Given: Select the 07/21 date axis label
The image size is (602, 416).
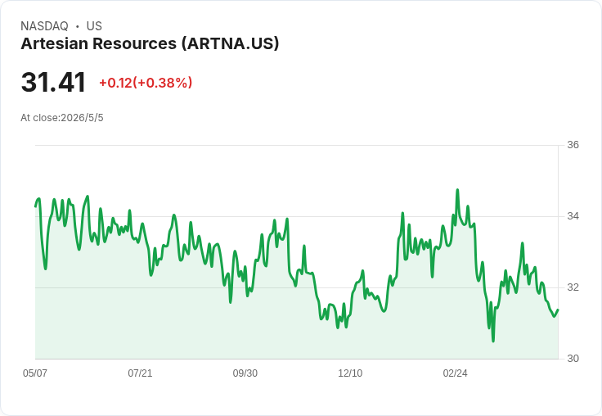Looking at the screenshot, I should point(140,373).
